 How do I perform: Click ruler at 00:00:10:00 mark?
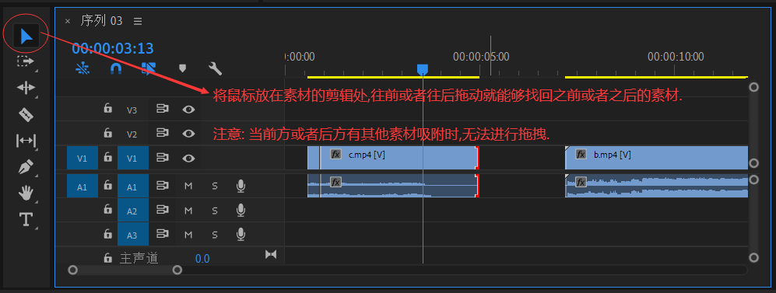pyautogui.click(x=676, y=57)
